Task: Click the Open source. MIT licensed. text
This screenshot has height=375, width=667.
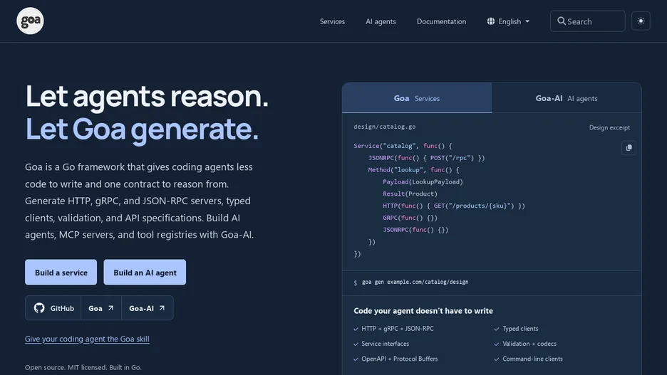Action: (83, 367)
